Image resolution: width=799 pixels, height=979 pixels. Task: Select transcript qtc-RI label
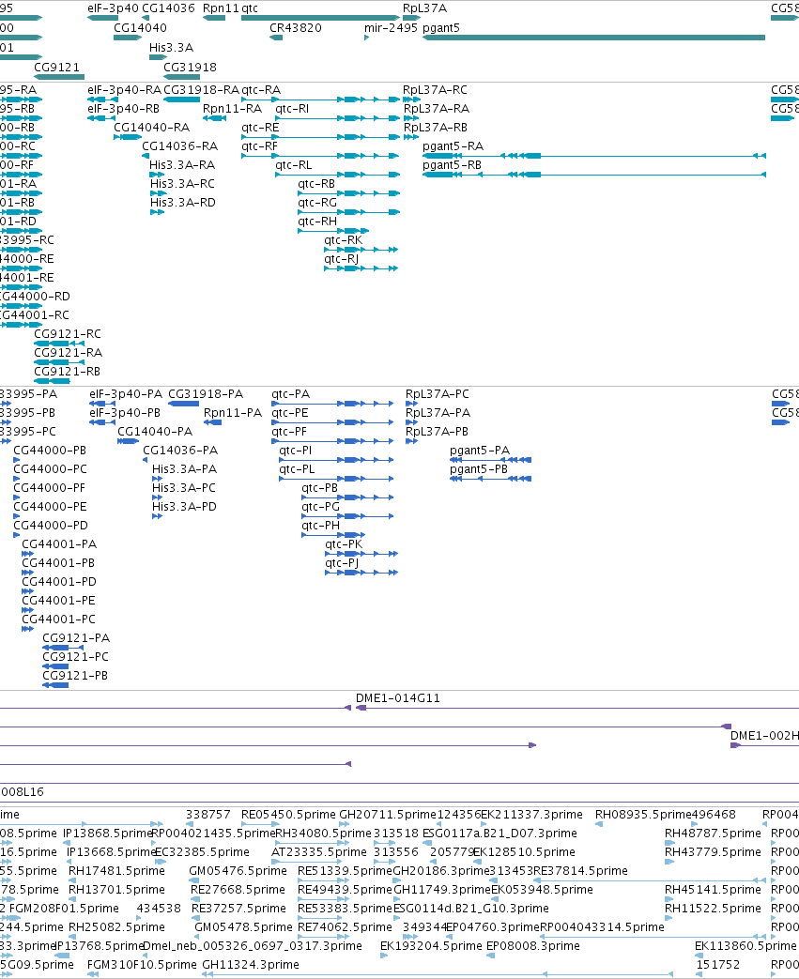coord(292,109)
